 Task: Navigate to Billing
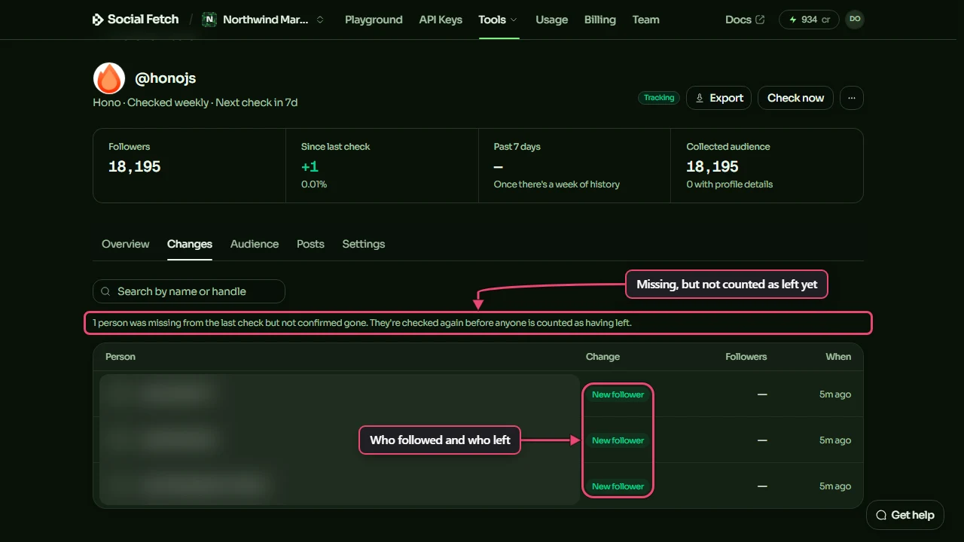[x=599, y=20]
